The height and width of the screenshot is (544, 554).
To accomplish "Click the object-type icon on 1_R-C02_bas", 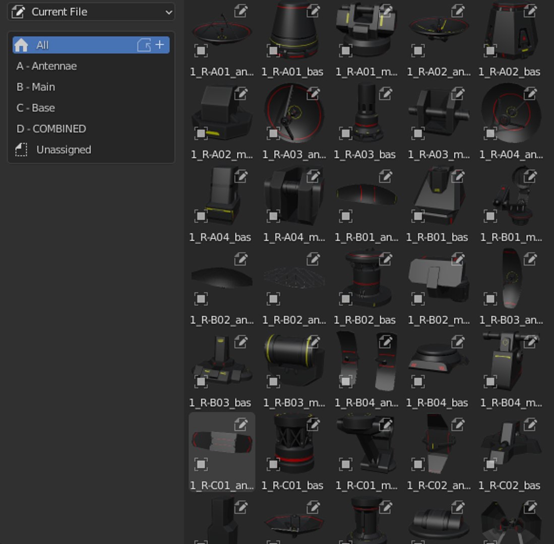I will pyautogui.click(x=490, y=464).
